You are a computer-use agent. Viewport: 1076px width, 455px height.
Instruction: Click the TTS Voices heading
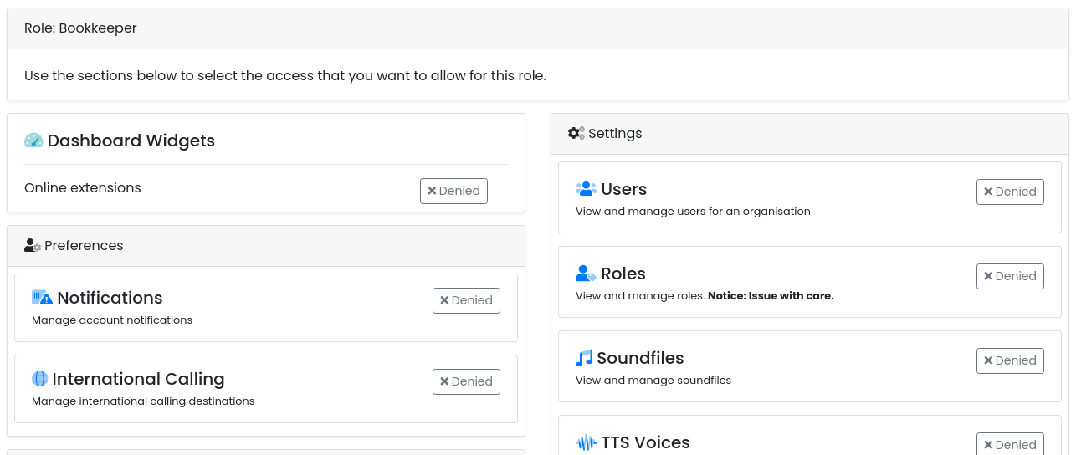pyautogui.click(x=645, y=442)
